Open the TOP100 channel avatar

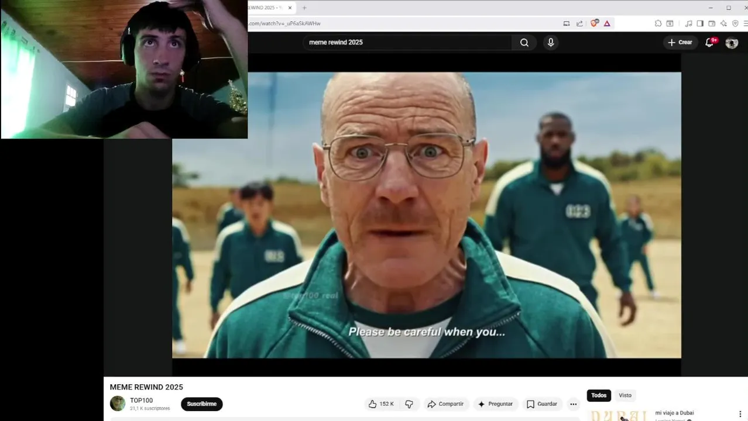pyautogui.click(x=118, y=403)
